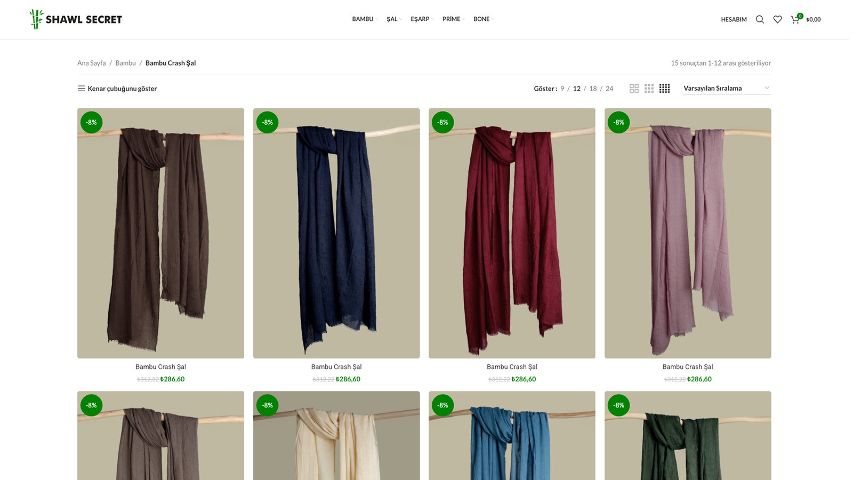Click -8% badge on cream shawl
The height and width of the screenshot is (480, 853).
pyautogui.click(x=268, y=405)
